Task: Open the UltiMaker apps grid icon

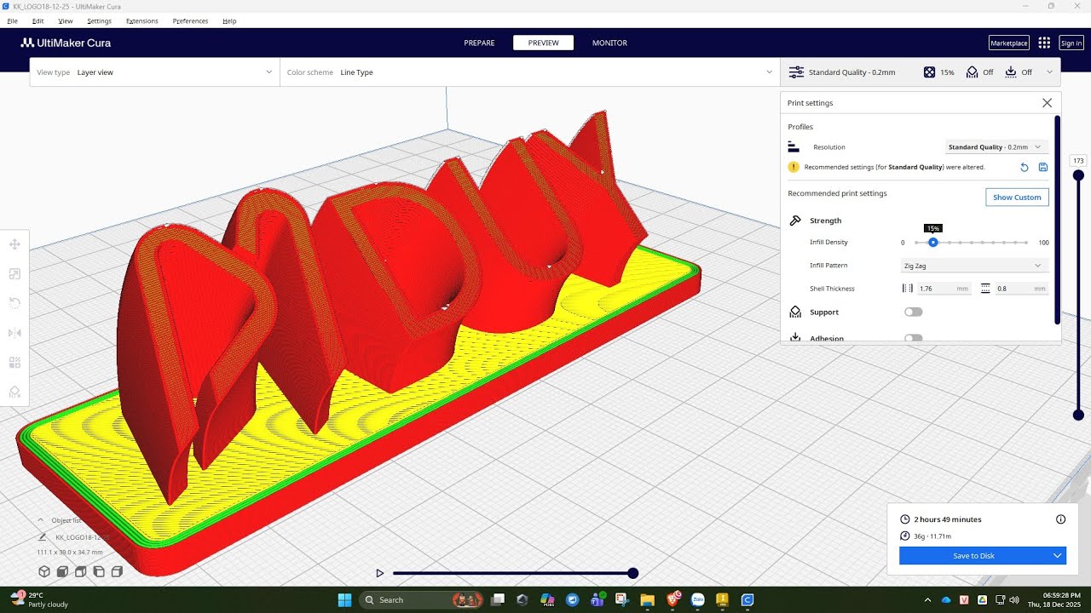Action: tap(1044, 43)
